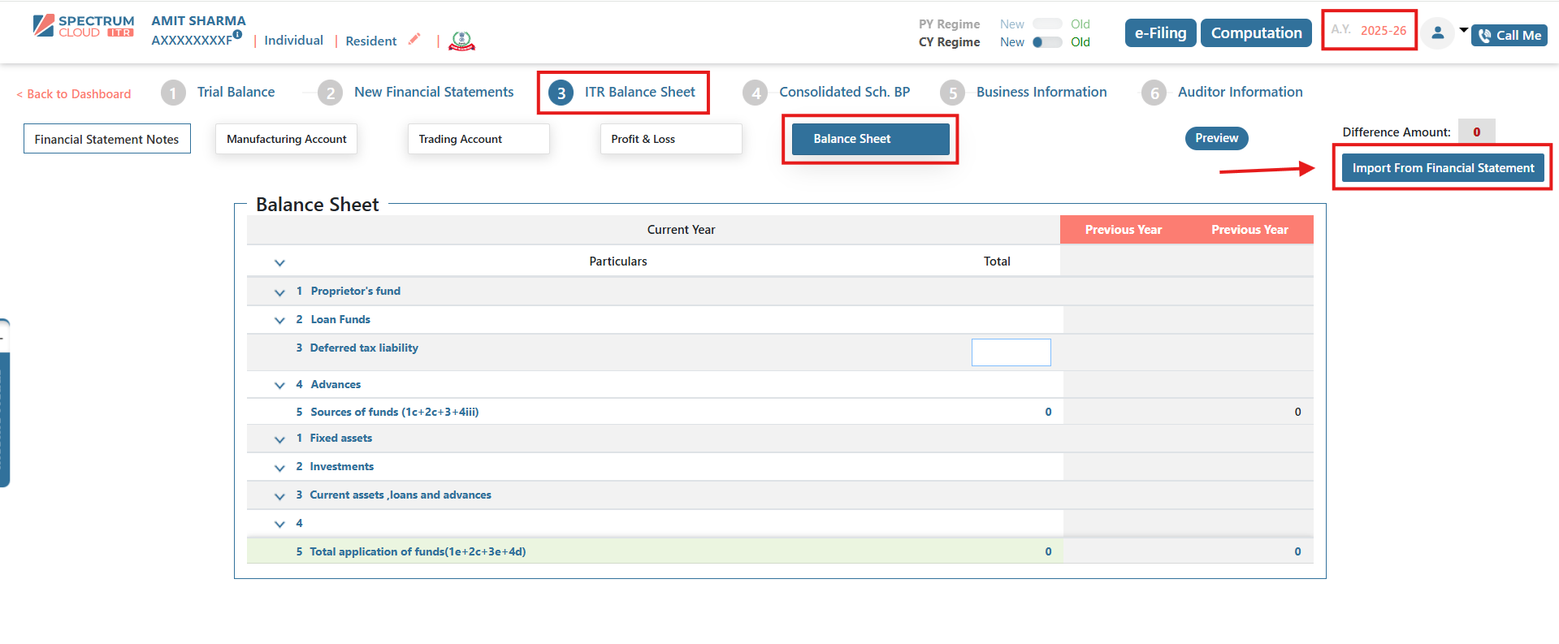This screenshot has width=1559, height=644.
Task: Click the Spectrum Cloud ITR logo
Action: (84, 27)
